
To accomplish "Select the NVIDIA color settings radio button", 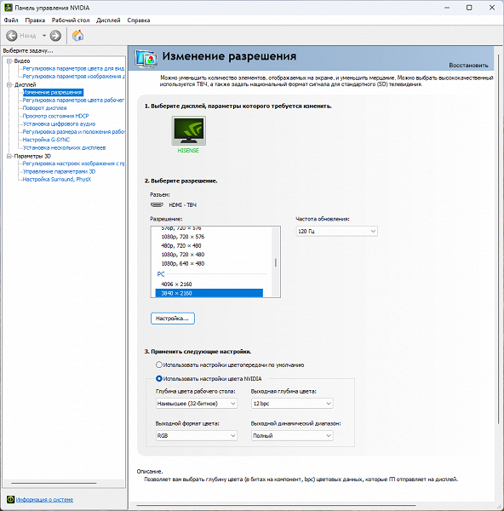I will 158,378.
